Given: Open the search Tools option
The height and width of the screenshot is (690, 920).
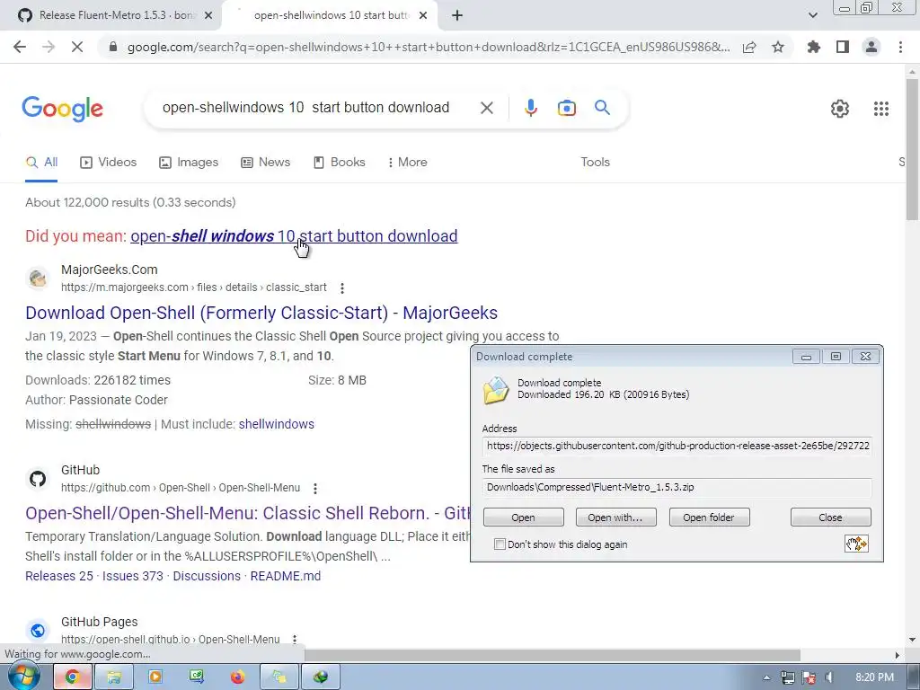Looking at the screenshot, I should coord(595,162).
